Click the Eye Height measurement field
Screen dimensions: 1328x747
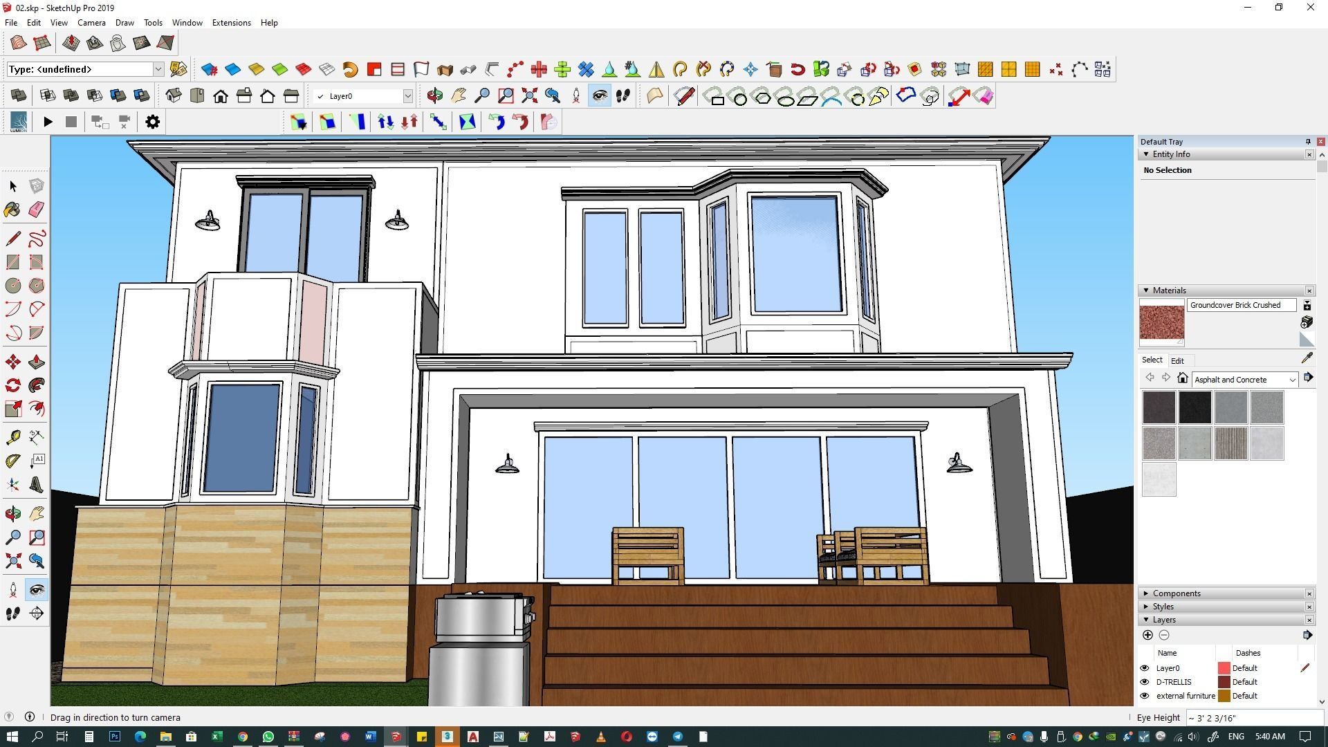(x=1255, y=718)
